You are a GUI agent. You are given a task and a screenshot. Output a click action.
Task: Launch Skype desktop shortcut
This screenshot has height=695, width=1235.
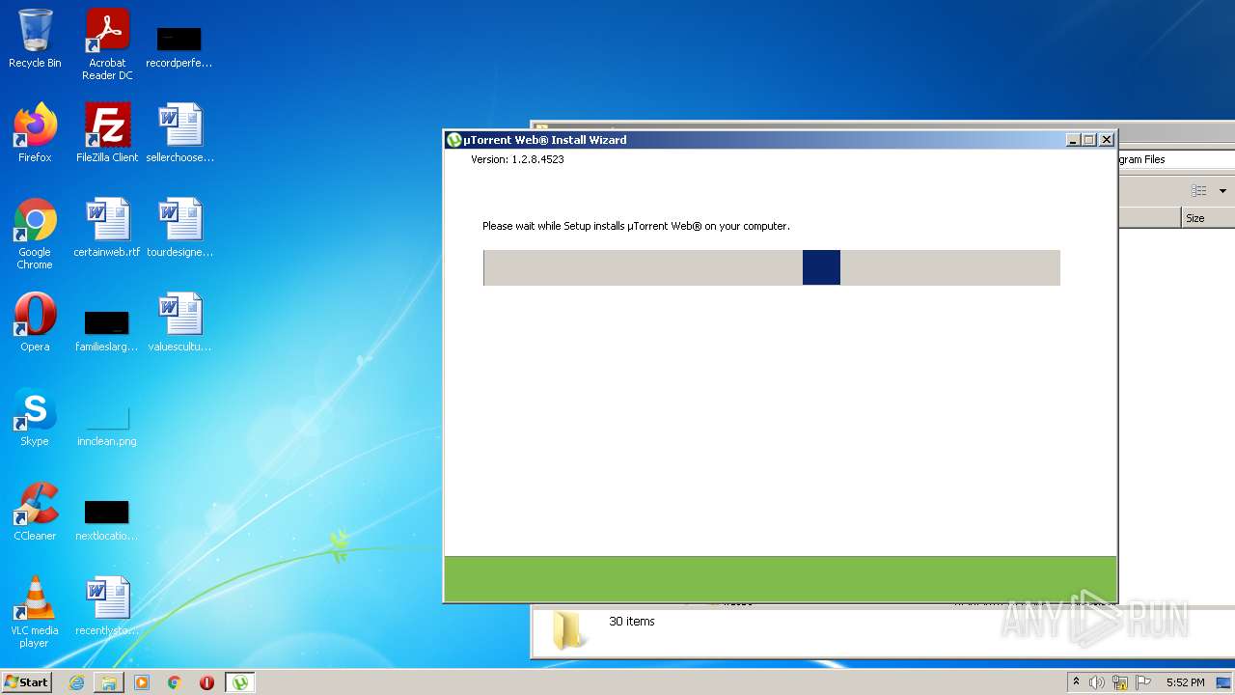[x=35, y=417]
